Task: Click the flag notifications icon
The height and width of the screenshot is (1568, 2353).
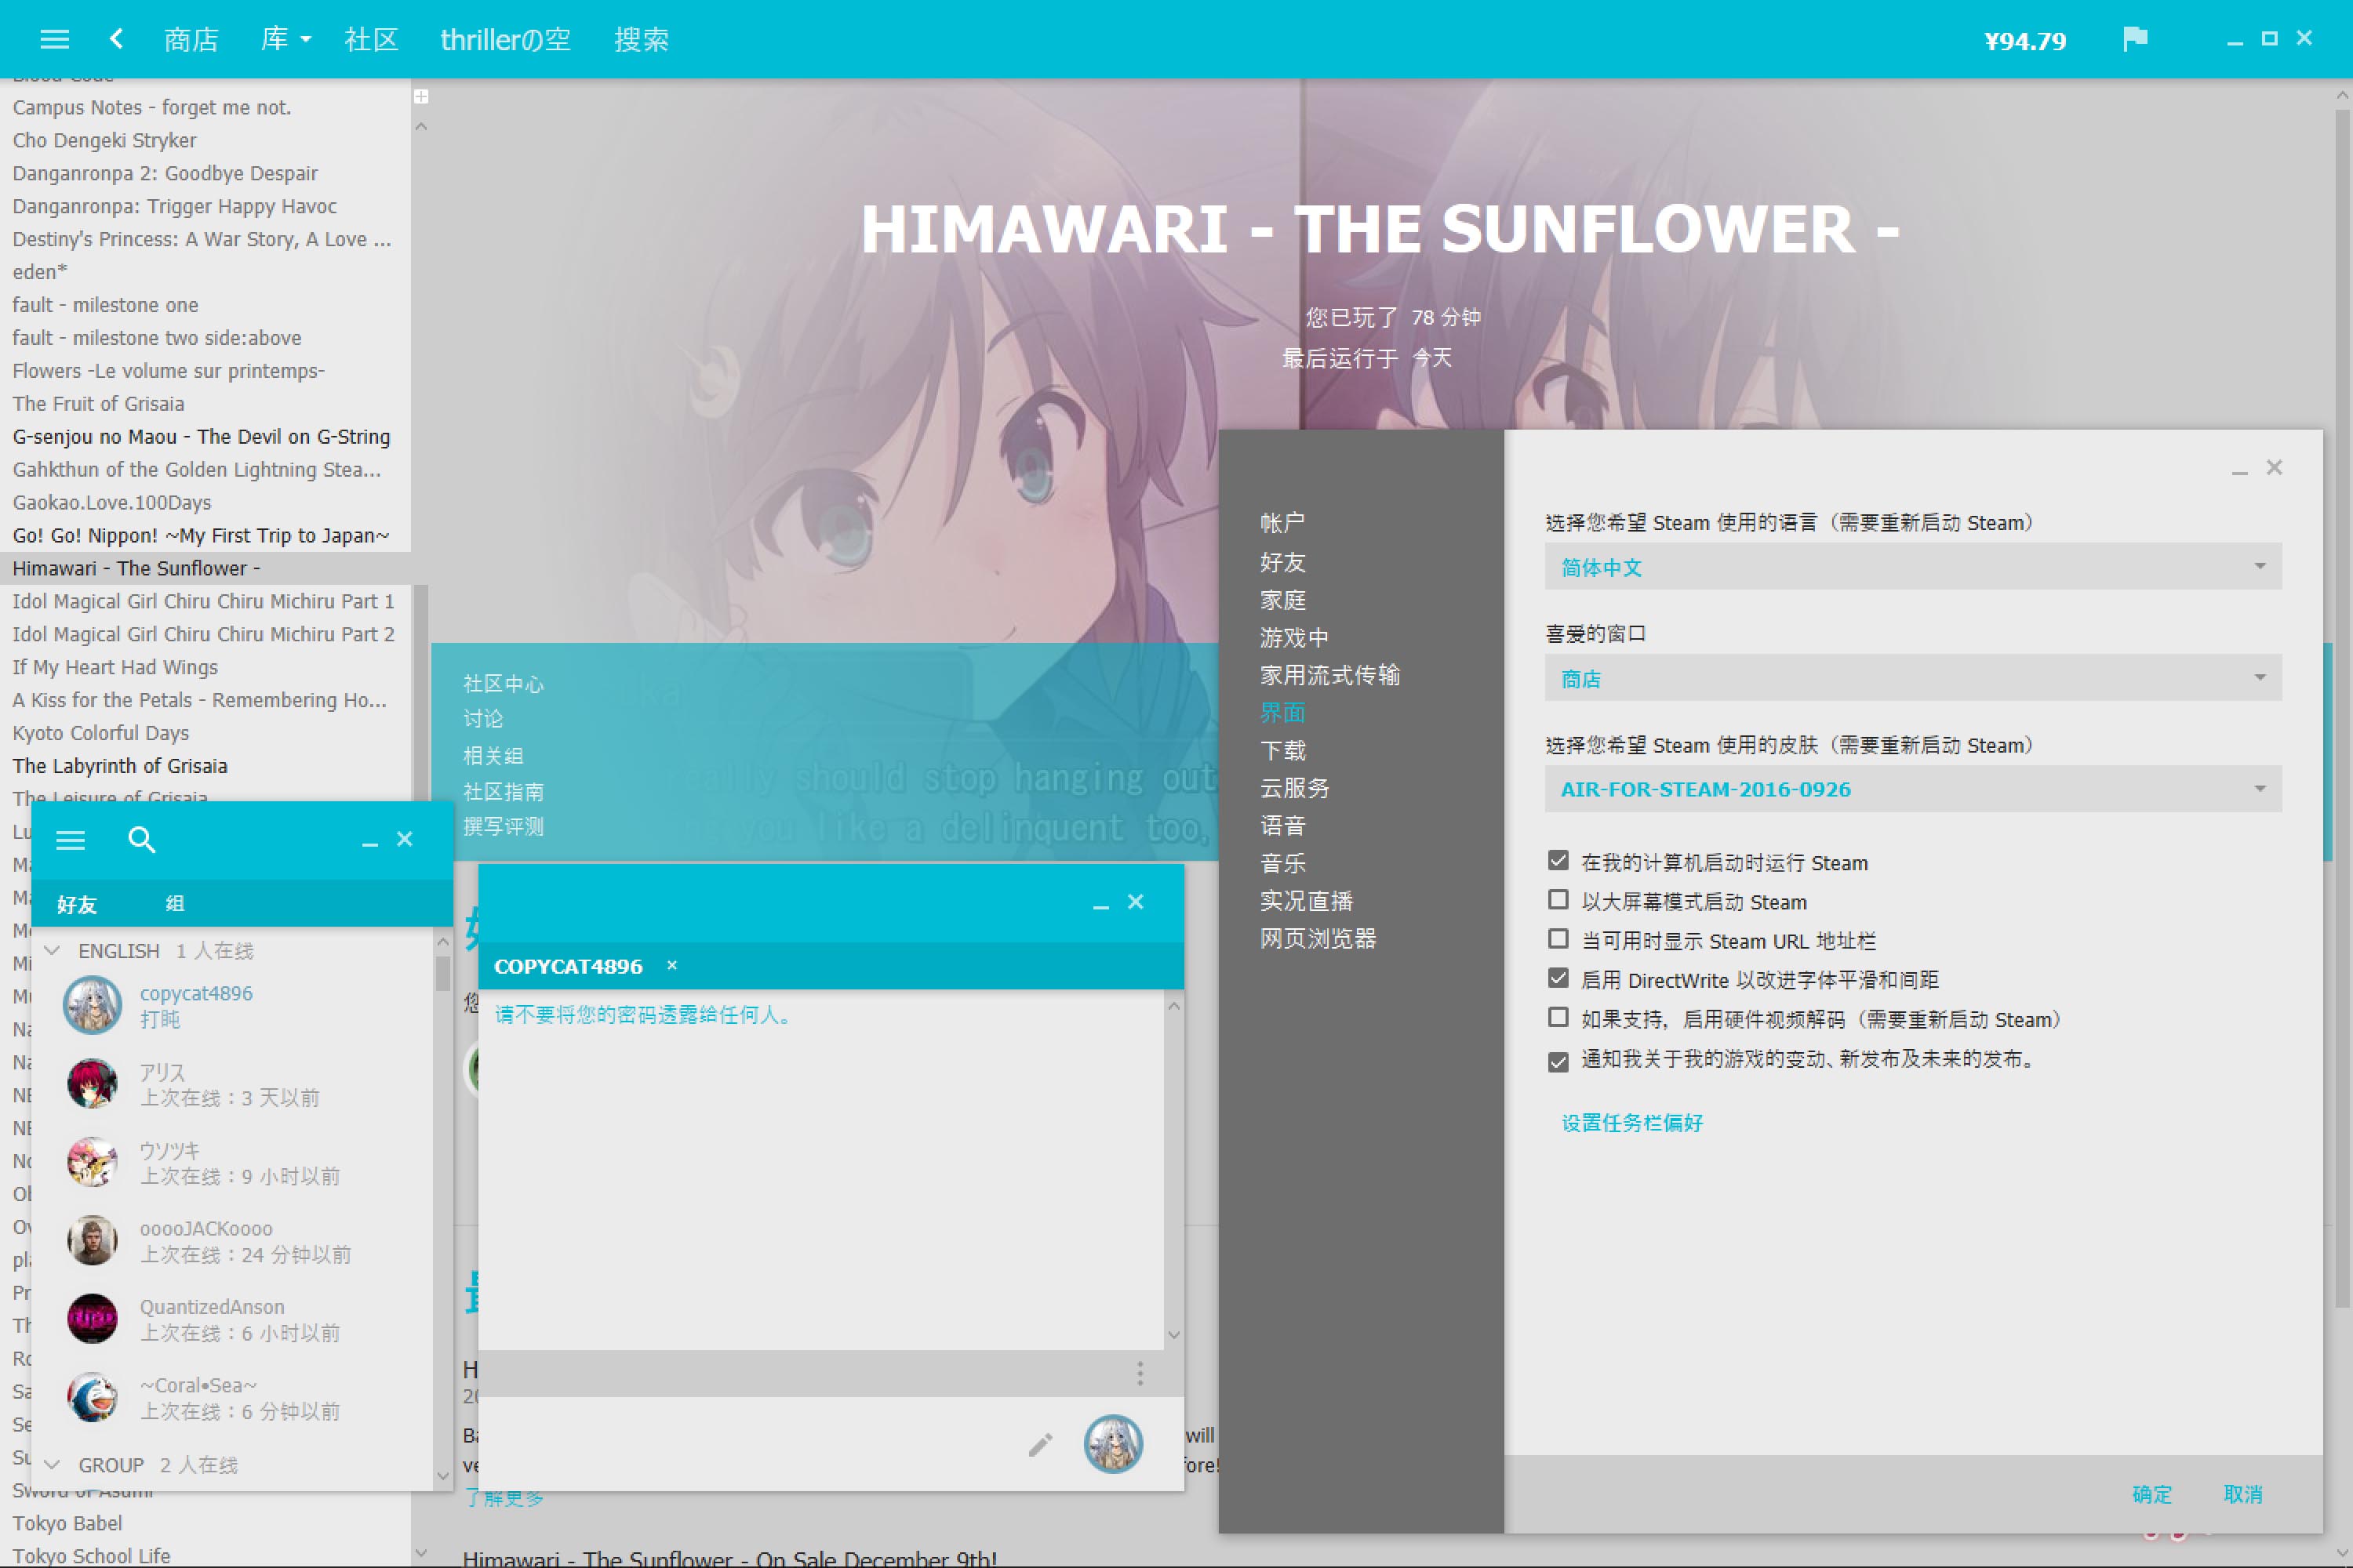Action: click(2134, 39)
